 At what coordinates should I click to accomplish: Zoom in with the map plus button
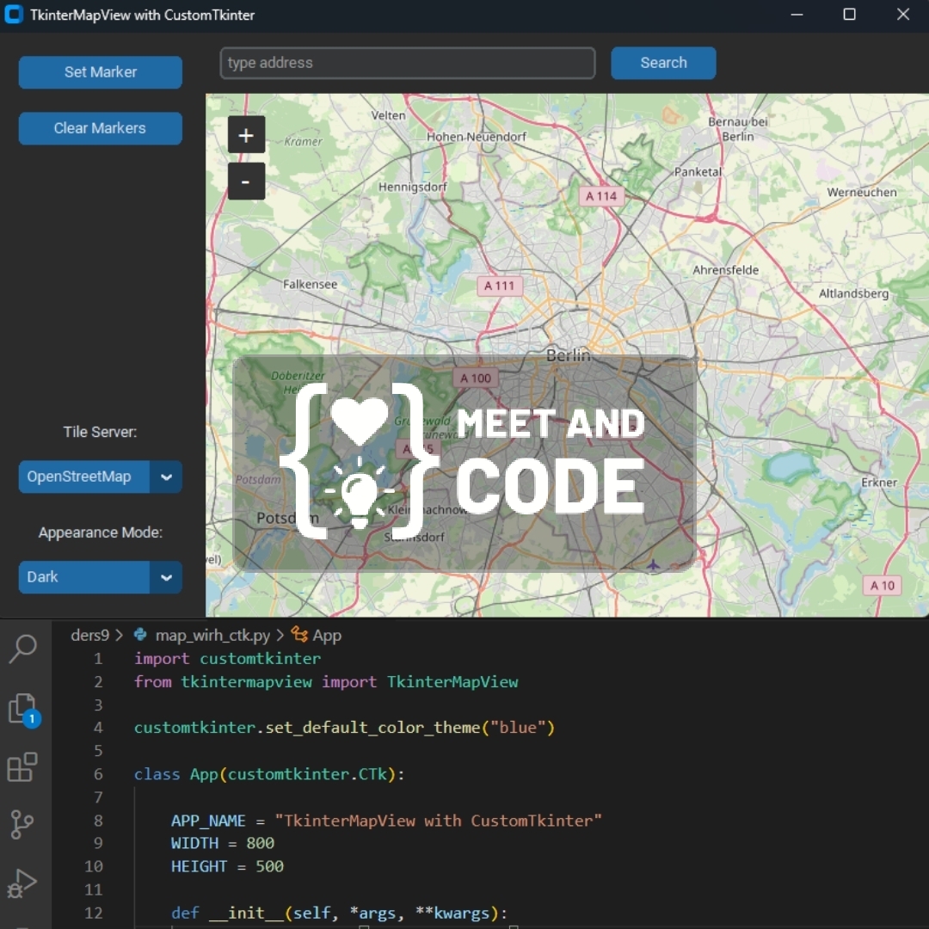[x=246, y=135]
